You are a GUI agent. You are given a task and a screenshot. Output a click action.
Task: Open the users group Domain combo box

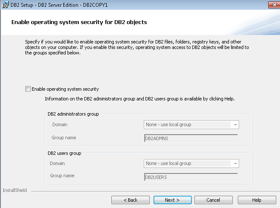pos(191,164)
